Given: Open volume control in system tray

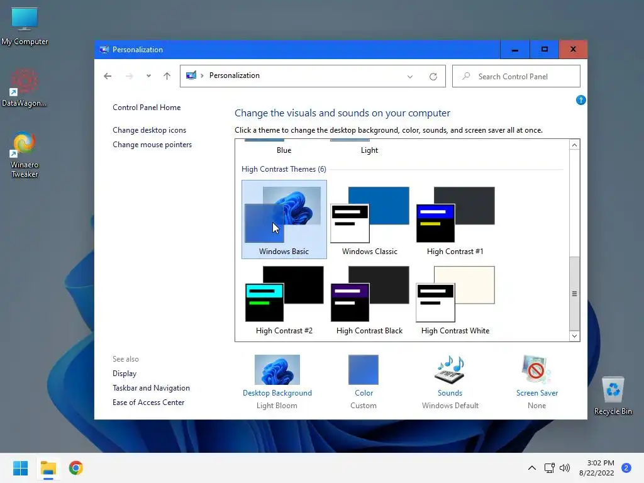Looking at the screenshot, I should [x=565, y=468].
